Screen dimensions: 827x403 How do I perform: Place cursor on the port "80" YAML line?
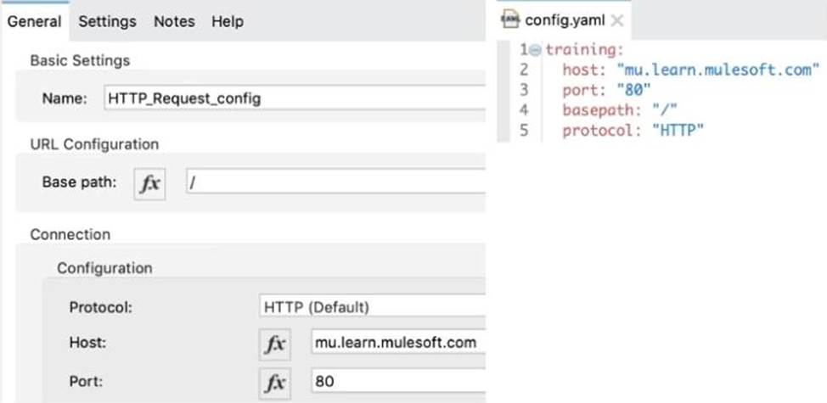click(x=606, y=90)
